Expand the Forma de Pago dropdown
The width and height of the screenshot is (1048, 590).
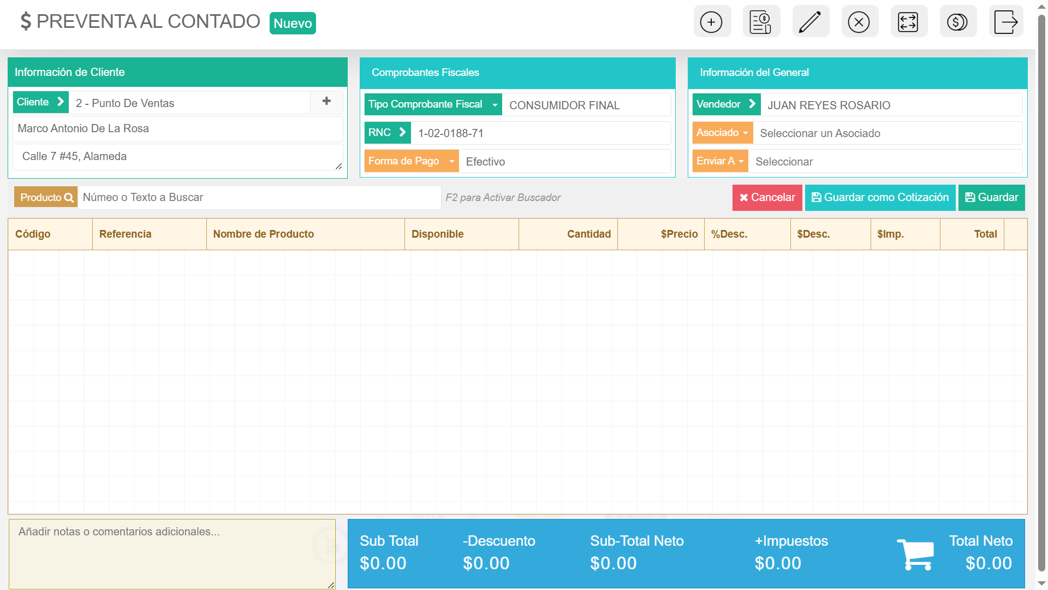click(x=411, y=161)
